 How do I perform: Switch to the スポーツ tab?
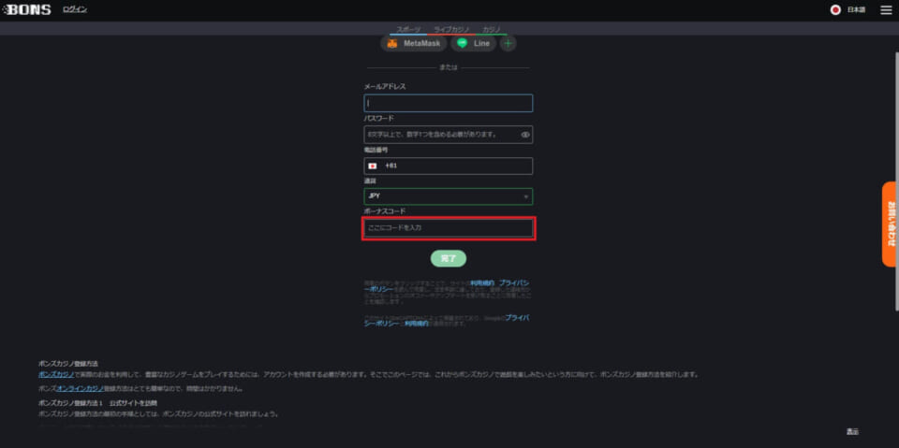(x=408, y=29)
